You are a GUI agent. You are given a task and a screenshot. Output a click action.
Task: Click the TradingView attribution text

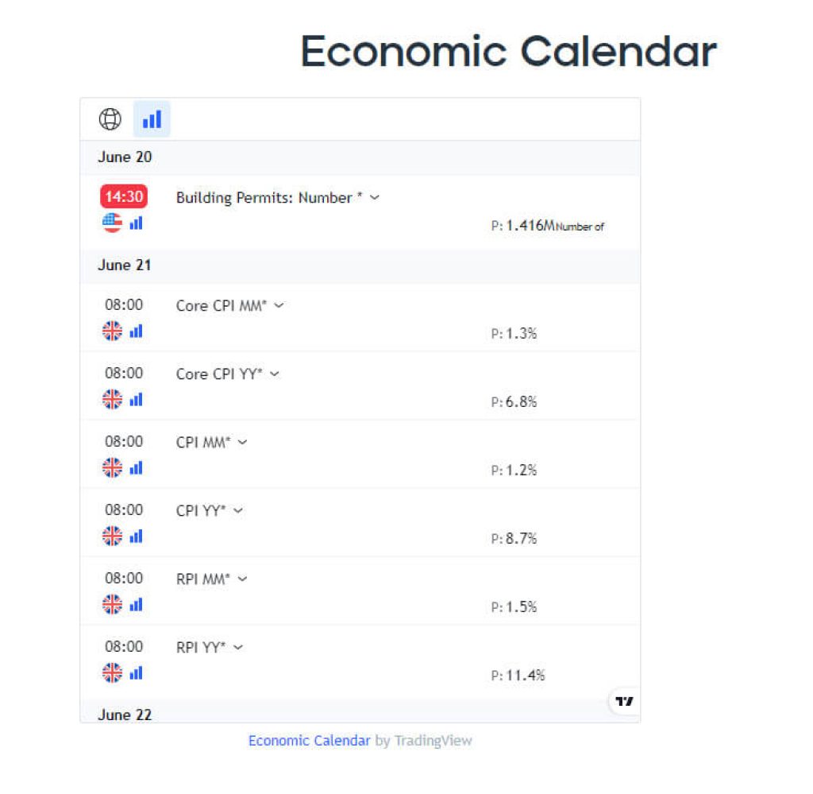tap(433, 741)
